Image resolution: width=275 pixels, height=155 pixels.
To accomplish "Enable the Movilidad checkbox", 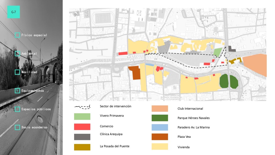I will pyautogui.click(x=17, y=72).
